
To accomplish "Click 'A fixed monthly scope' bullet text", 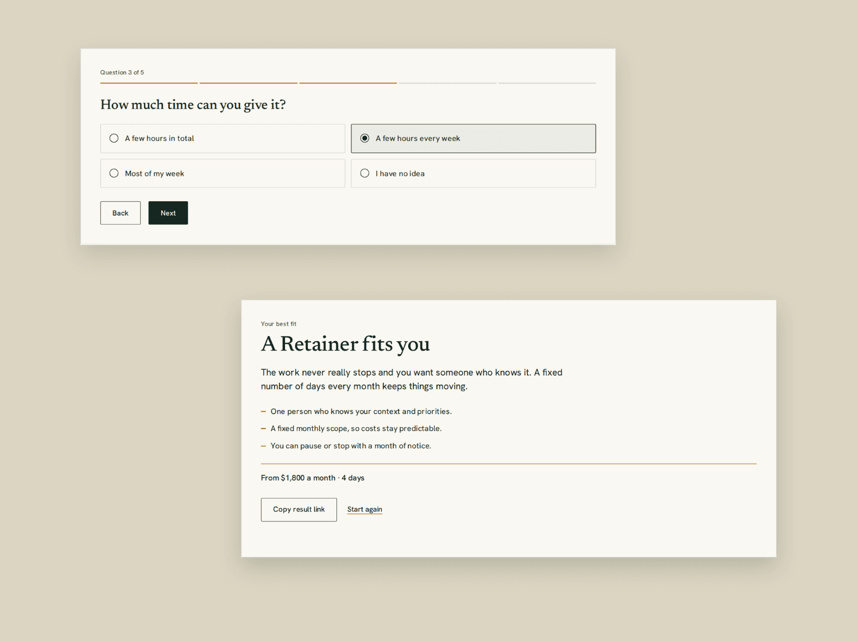I will [356, 429].
